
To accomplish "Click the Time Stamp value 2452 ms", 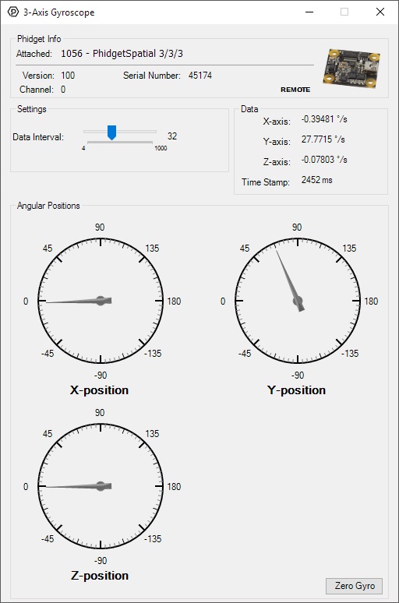I will (316, 180).
